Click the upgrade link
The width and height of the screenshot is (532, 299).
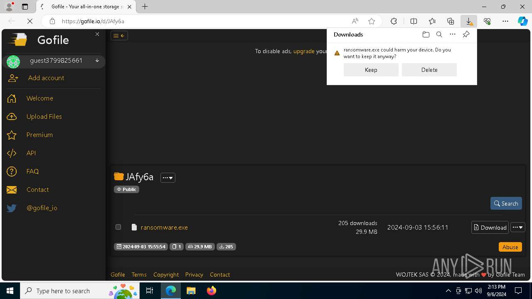pyautogui.click(x=304, y=51)
